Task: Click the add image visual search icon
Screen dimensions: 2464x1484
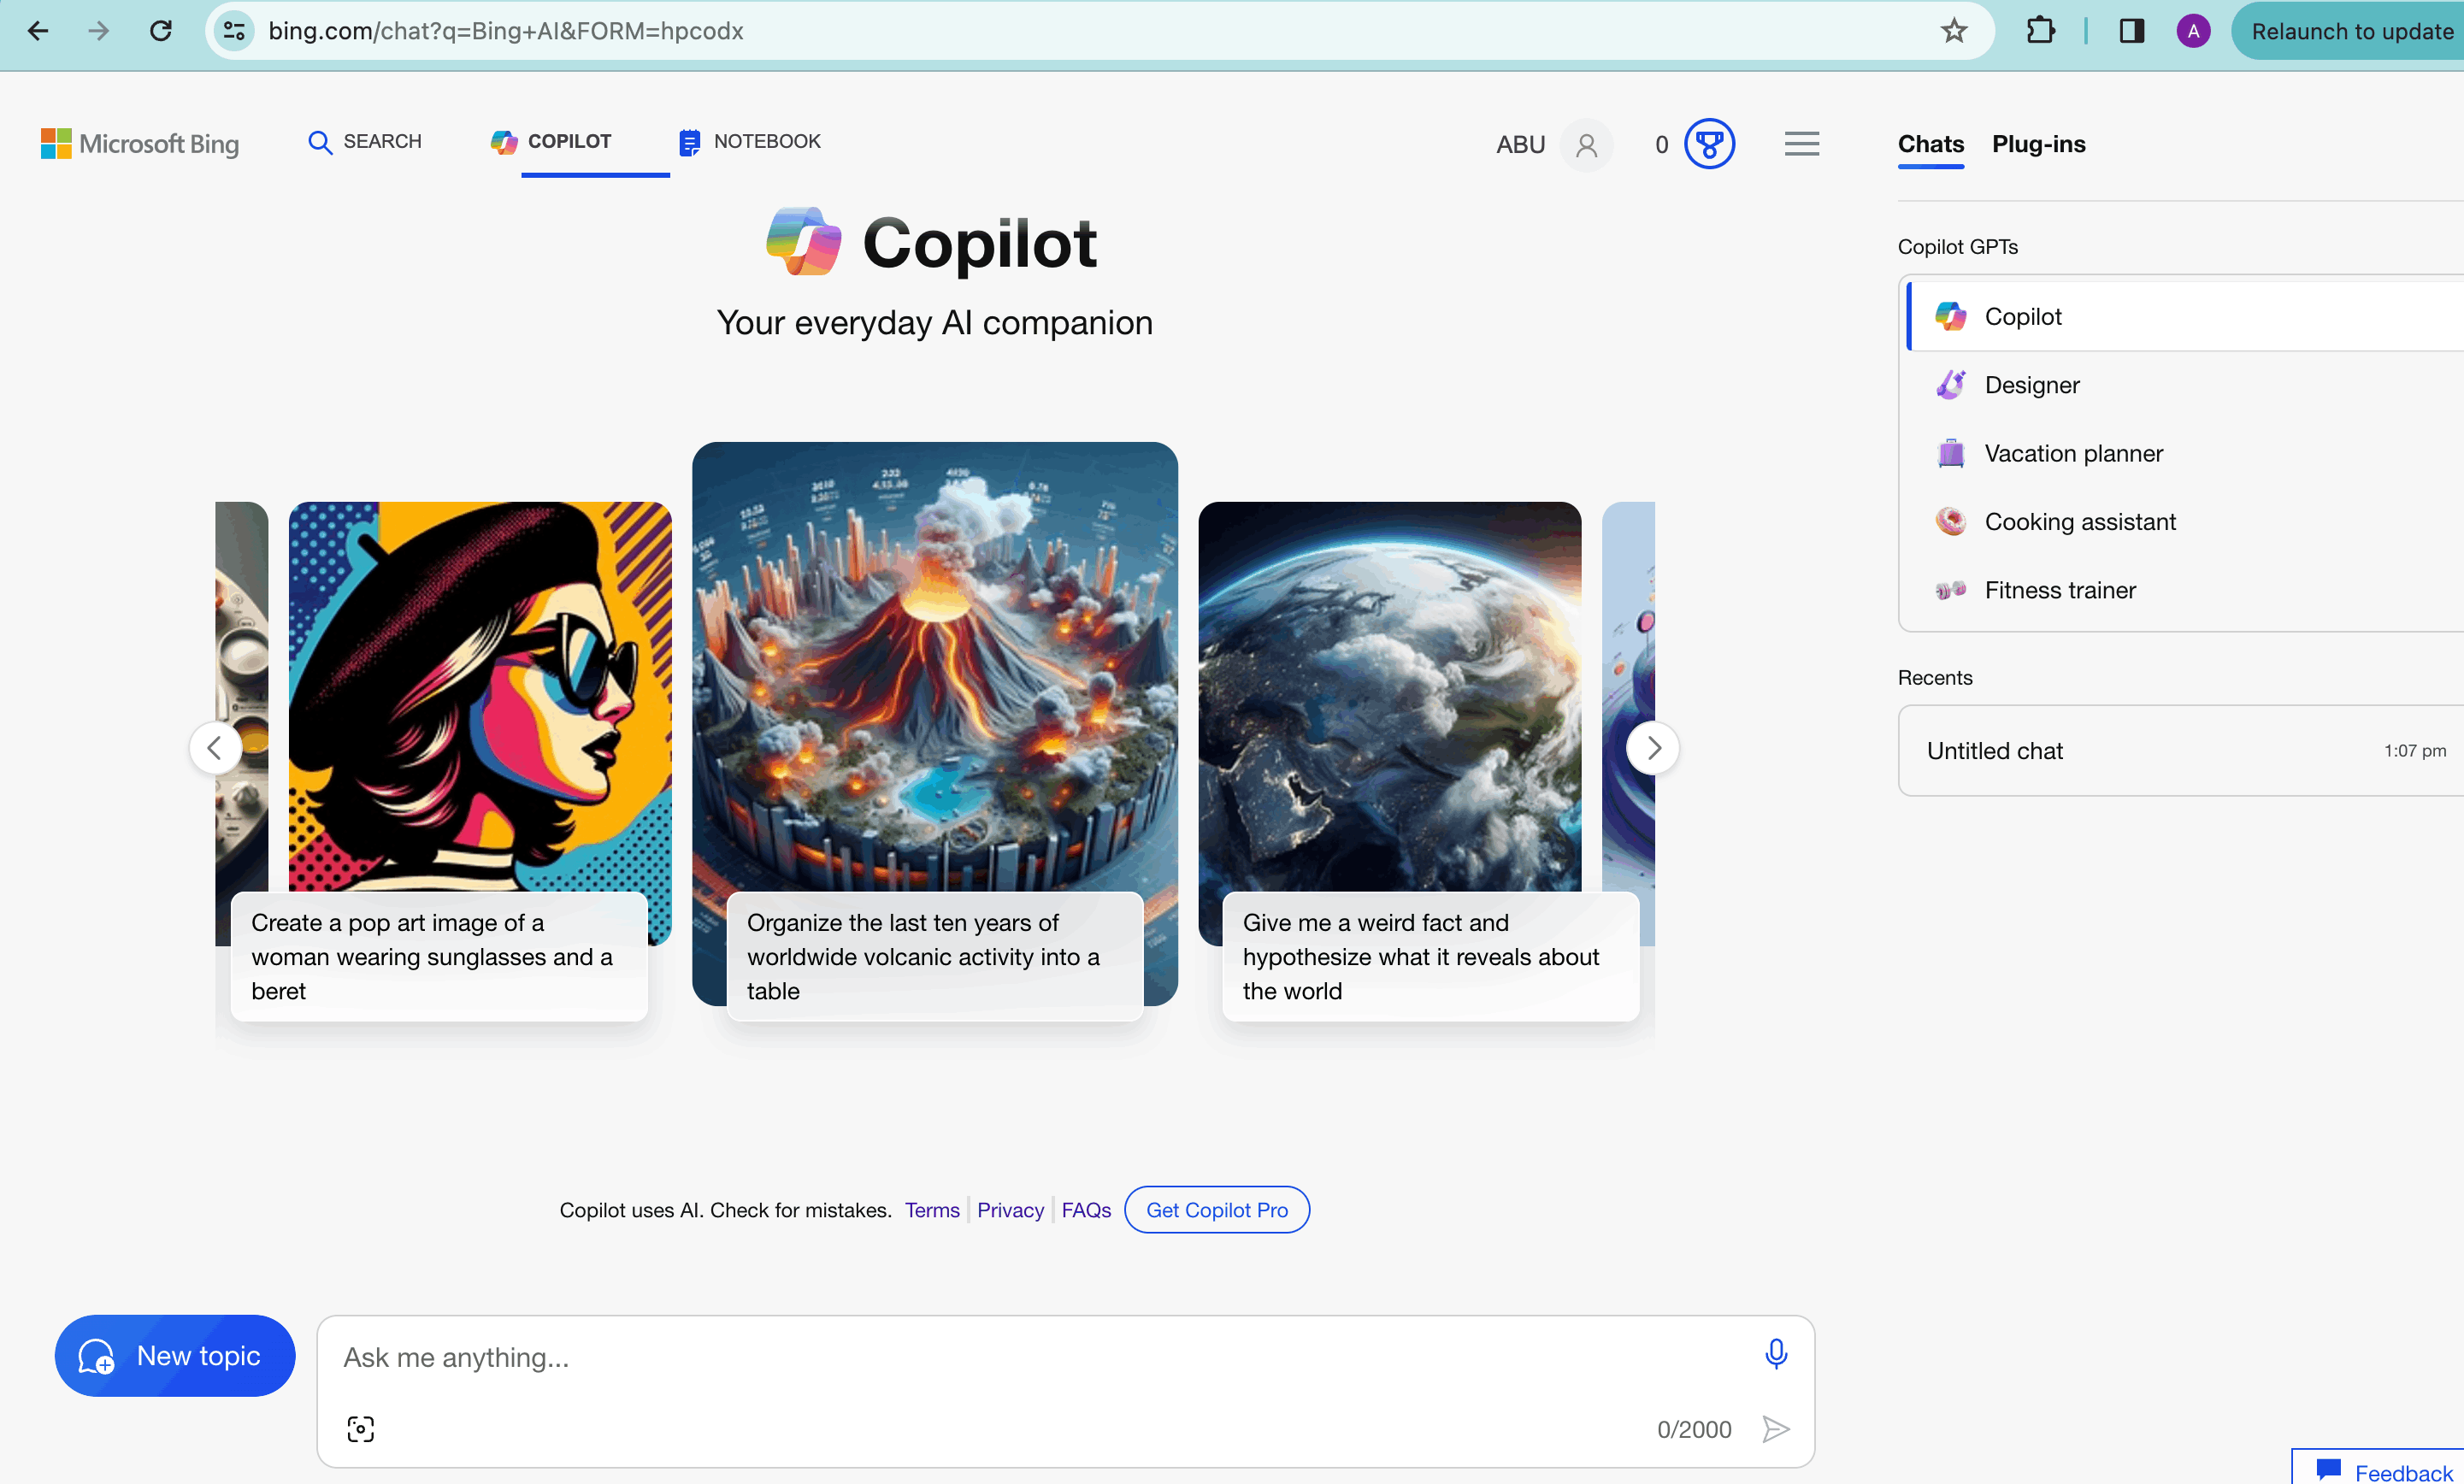Action: (360, 1428)
